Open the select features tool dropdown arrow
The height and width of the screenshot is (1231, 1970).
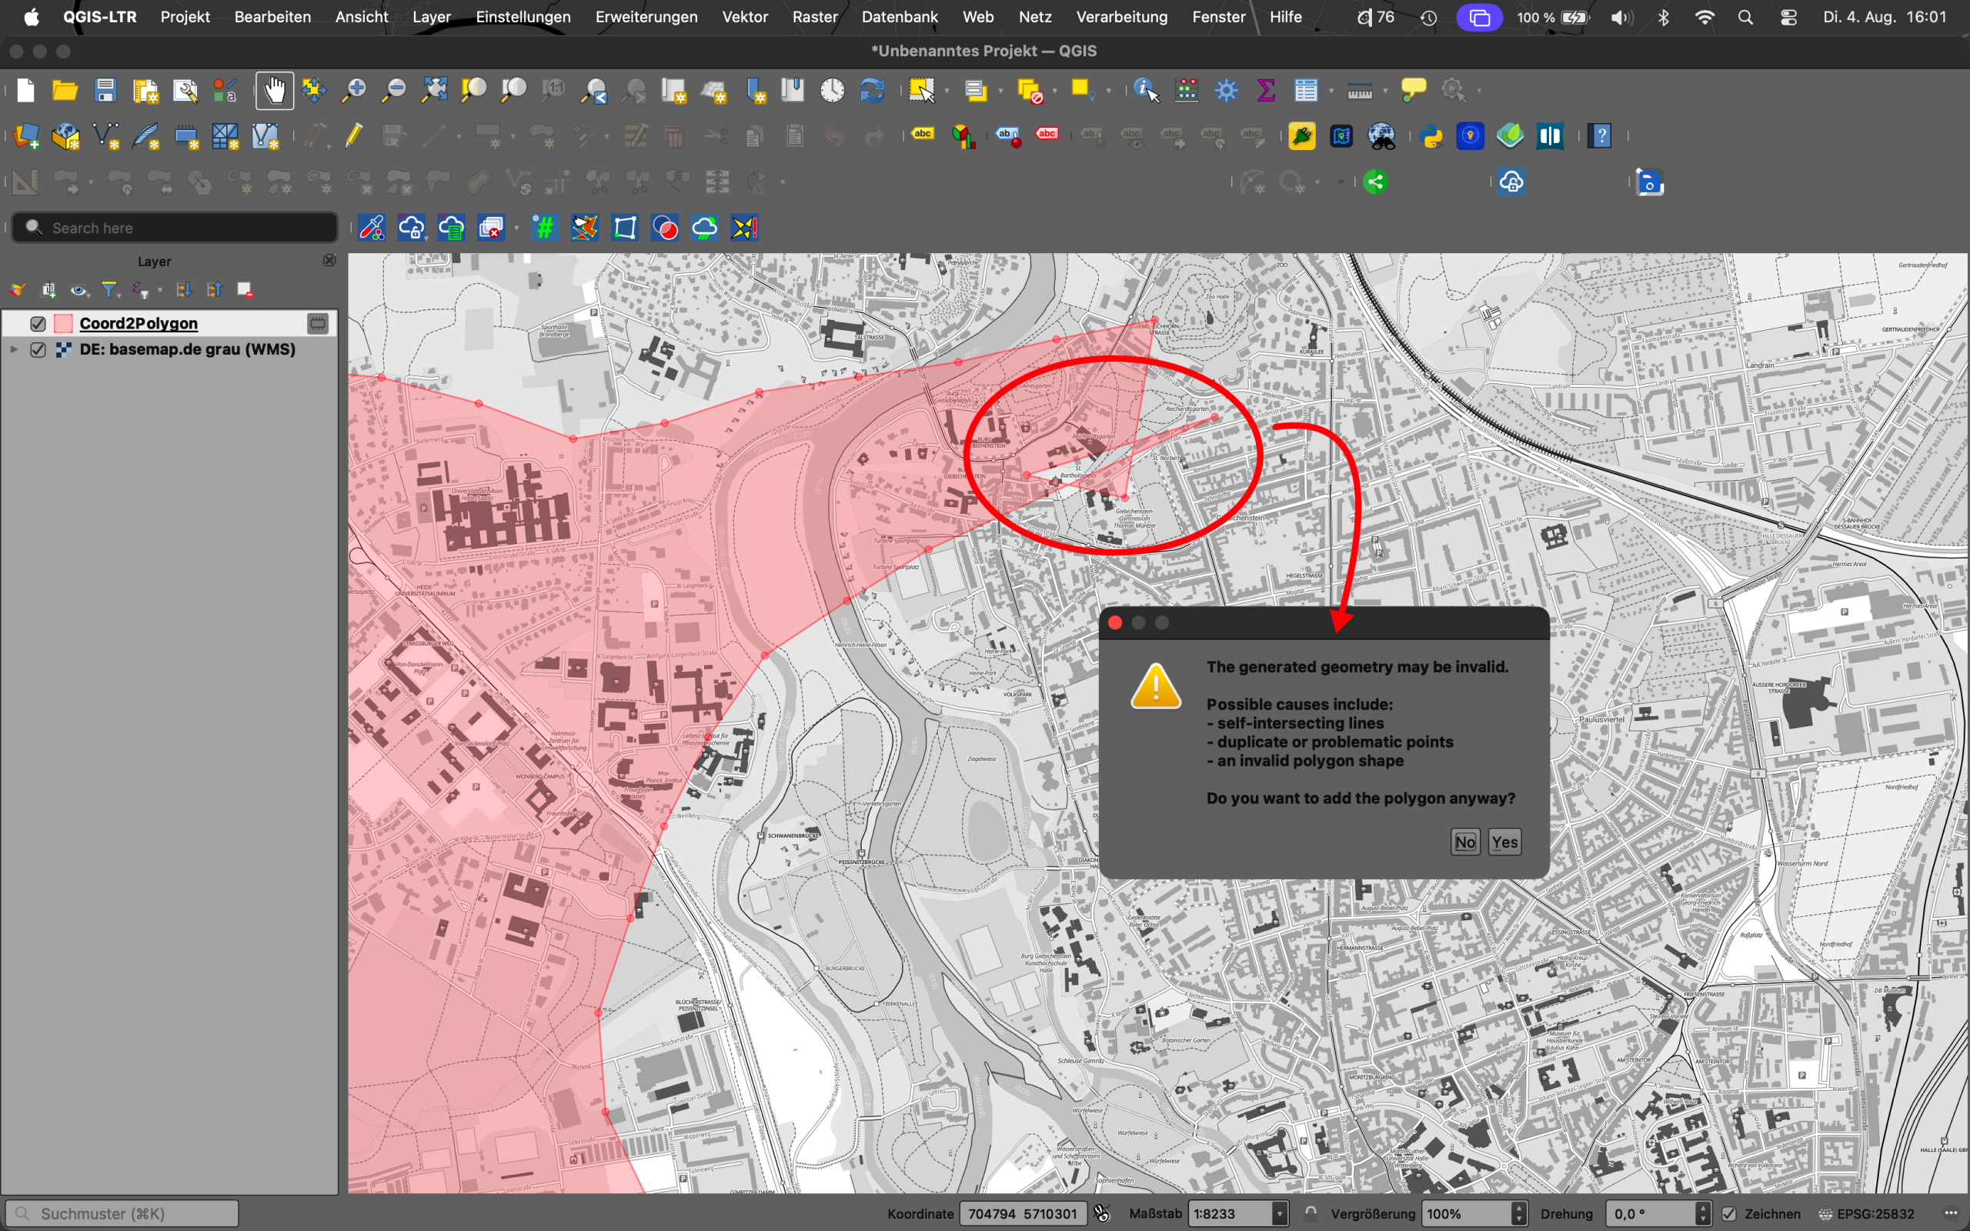[946, 90]
